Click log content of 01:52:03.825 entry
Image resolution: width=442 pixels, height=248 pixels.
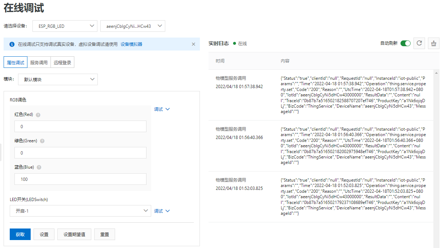tap(353, 197)
